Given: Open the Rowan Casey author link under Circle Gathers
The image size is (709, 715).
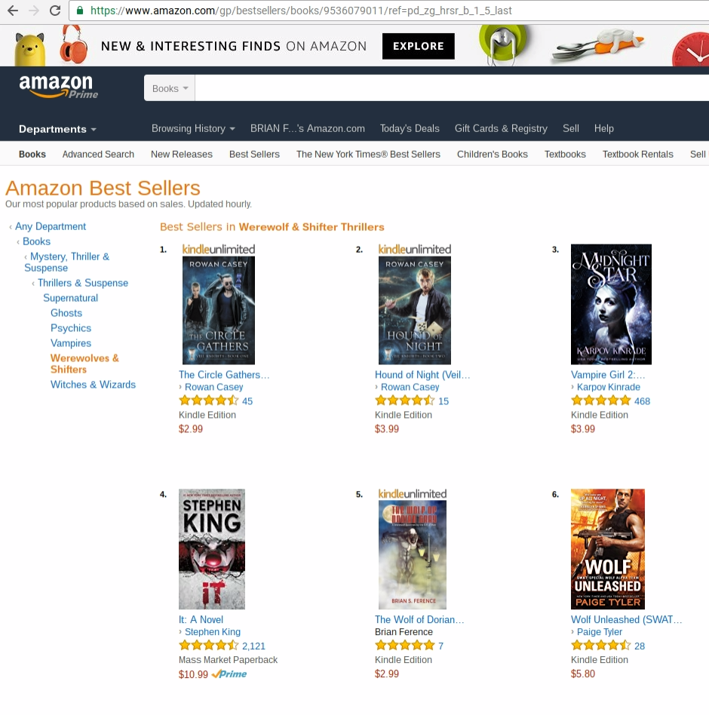Looking at the screenshot, I should click(x=214, y=387).
